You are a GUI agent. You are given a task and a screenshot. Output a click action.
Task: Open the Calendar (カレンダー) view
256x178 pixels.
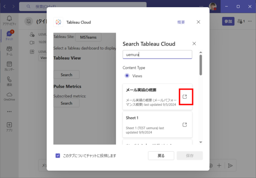coord(9,66)
